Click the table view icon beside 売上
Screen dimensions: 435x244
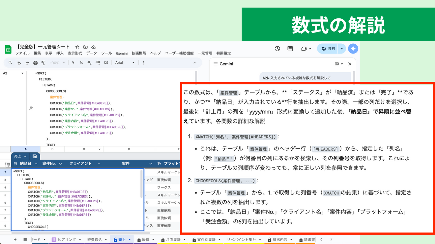coord(35,156)
